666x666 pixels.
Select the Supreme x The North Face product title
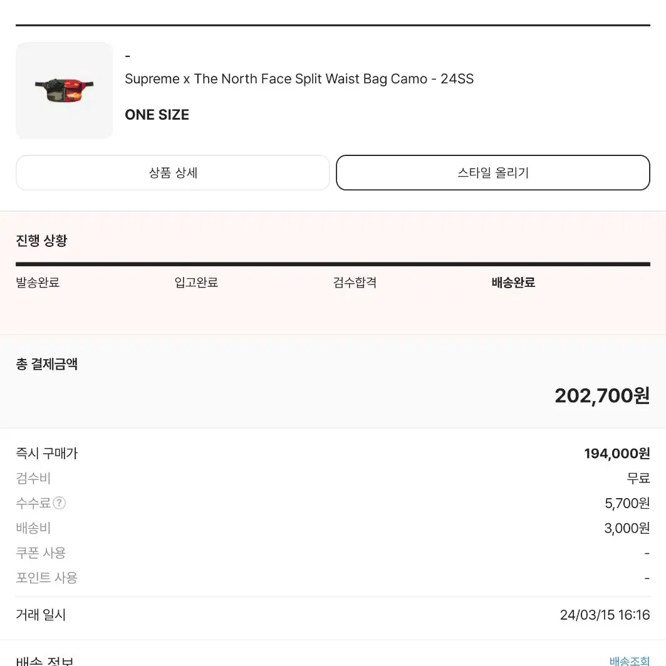299,79
